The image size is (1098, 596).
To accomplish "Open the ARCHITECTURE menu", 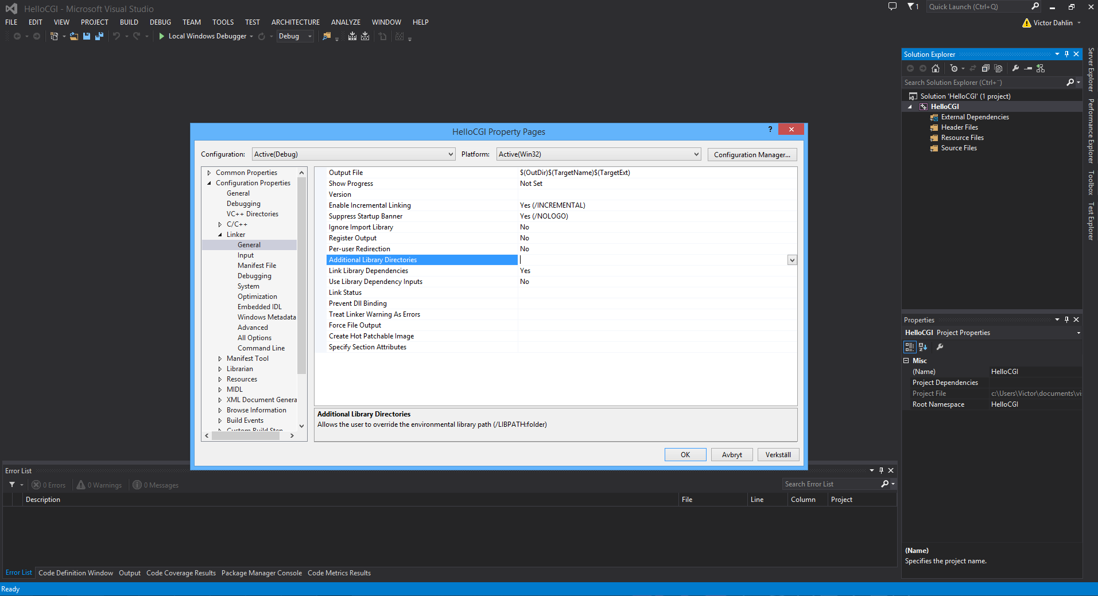I will pyautogui.click(x=296, y=22).
